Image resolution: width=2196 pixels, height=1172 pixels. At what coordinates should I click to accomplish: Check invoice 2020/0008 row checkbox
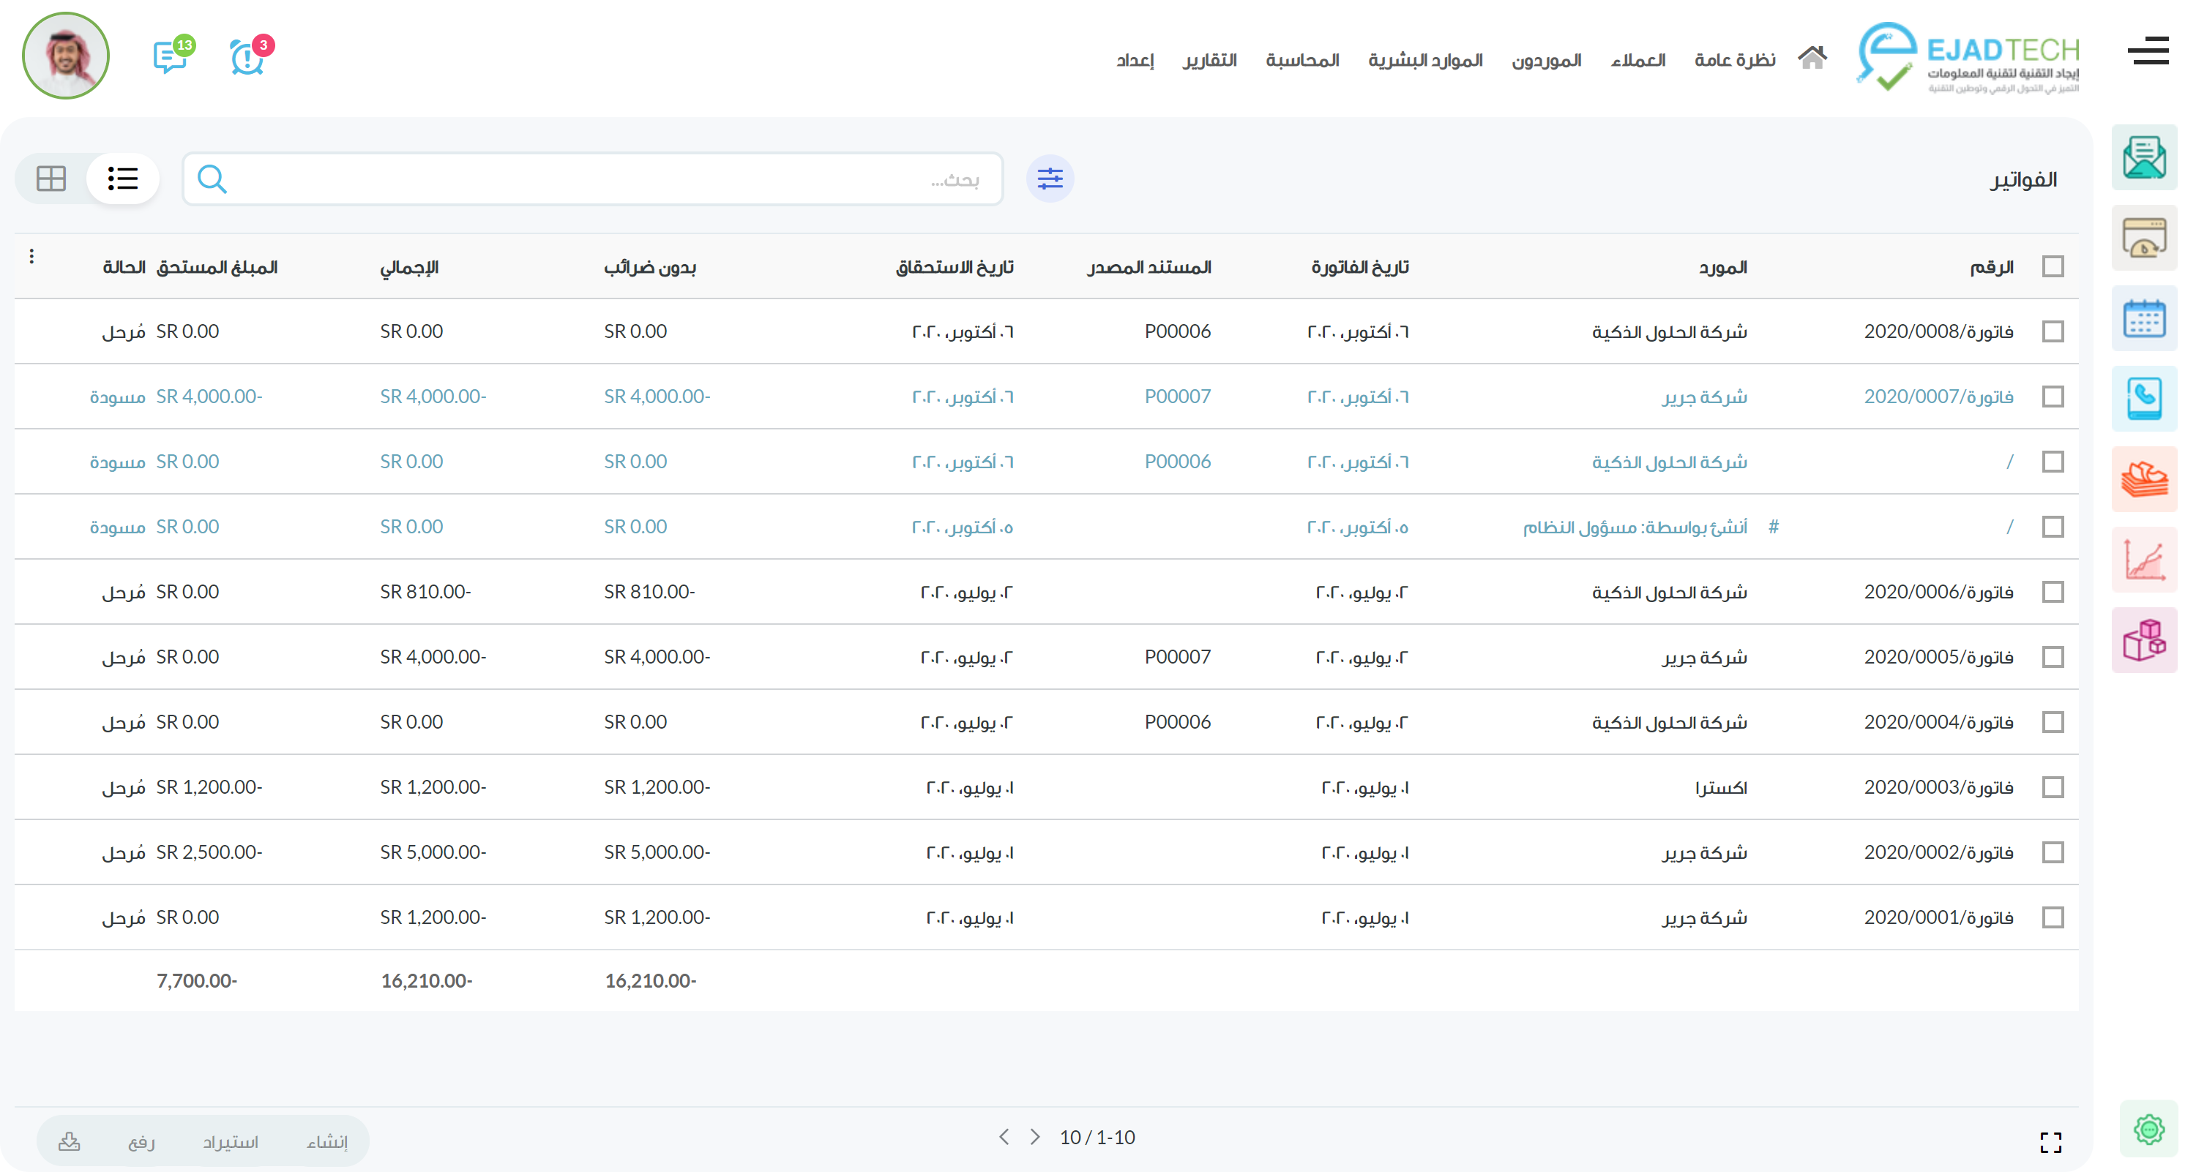2053,331
